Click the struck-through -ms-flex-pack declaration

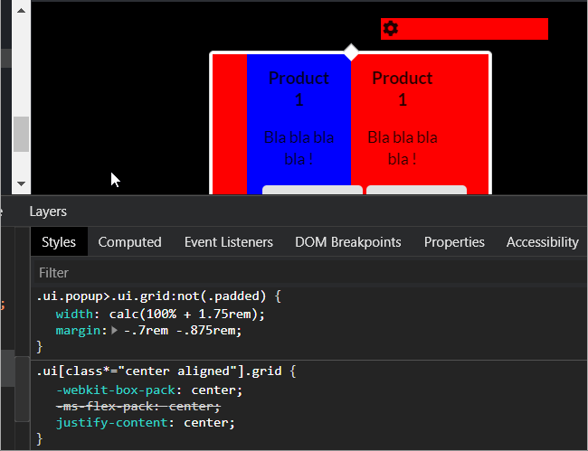[138, 407]
